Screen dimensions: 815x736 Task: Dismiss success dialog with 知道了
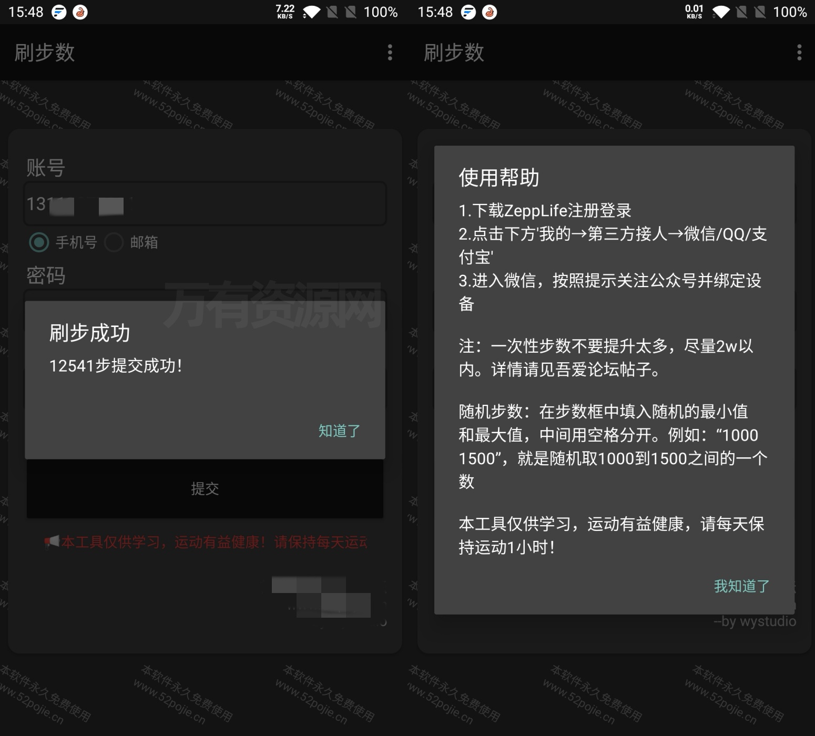point(339,431)
